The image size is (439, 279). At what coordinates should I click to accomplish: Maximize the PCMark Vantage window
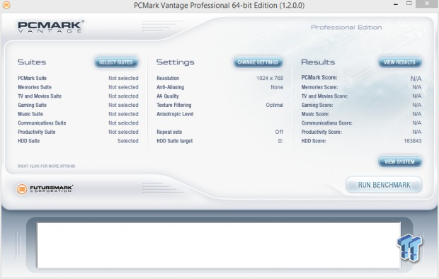pos(409,4)
